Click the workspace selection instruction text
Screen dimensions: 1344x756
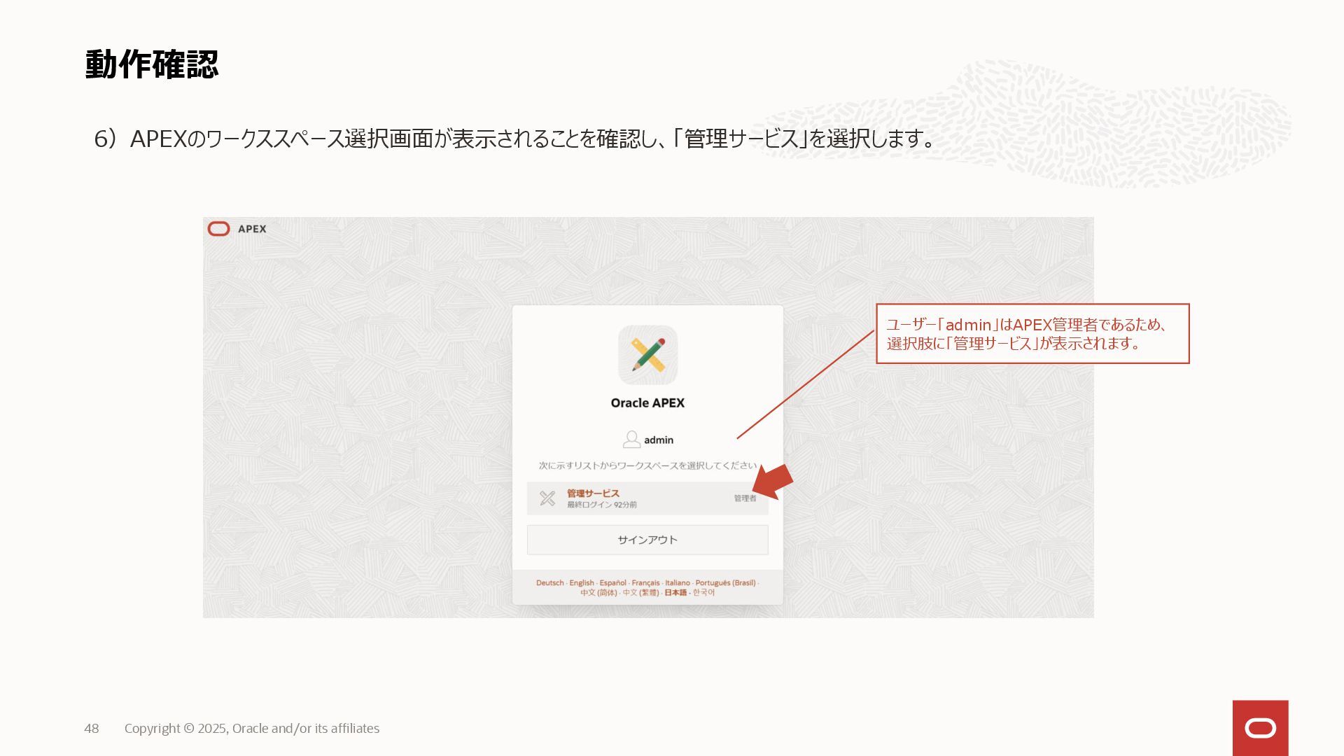coord(647,465)
